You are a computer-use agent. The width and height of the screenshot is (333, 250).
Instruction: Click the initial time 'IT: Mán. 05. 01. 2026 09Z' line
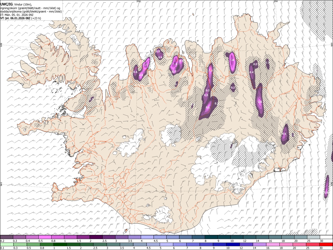click(17, 15)
